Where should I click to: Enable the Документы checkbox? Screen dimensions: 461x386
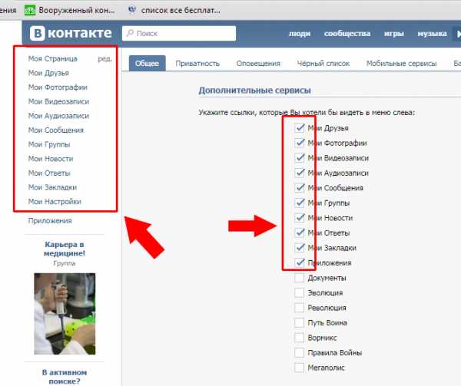pyautogui.click(x=300, y=278)
